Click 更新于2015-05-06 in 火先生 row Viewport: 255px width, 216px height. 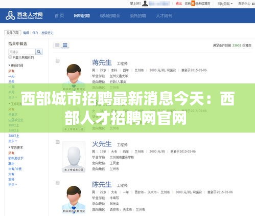(x=183, y=152)
